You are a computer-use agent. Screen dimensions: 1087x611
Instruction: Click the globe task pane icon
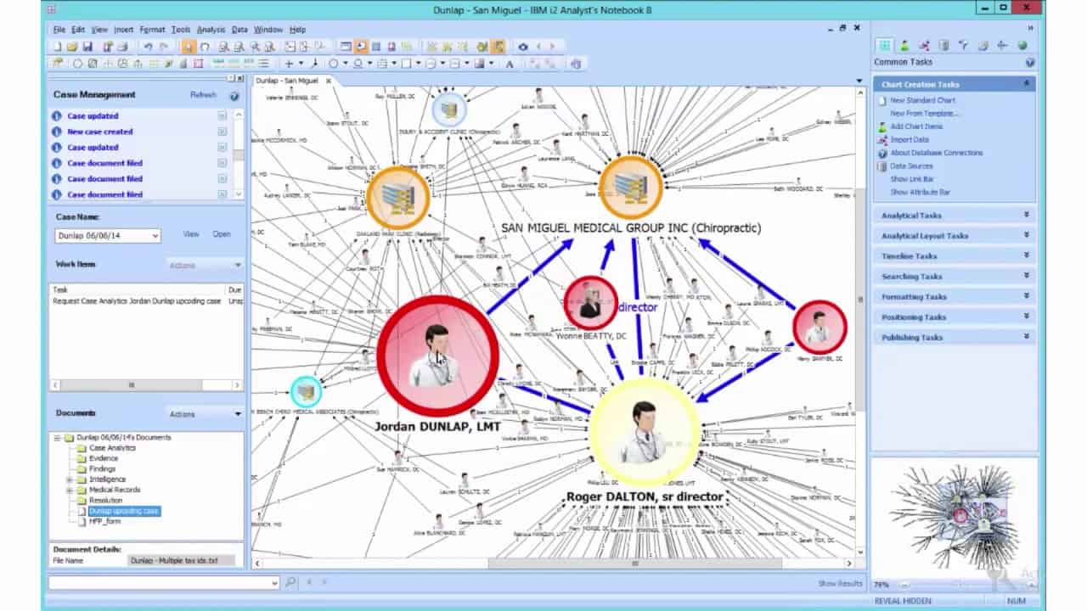pos(1022,46)
